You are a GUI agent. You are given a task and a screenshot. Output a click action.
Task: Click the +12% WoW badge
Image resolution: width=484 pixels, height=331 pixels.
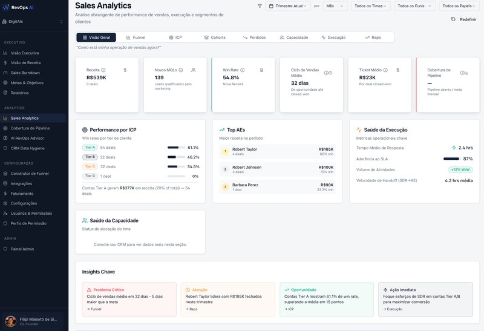click(460, 169)
